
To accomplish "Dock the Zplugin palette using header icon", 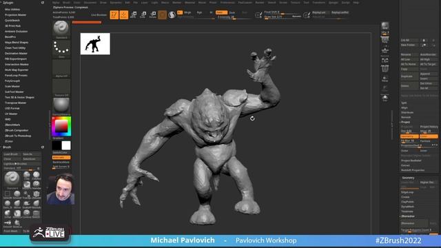I will tap(43, 3).
